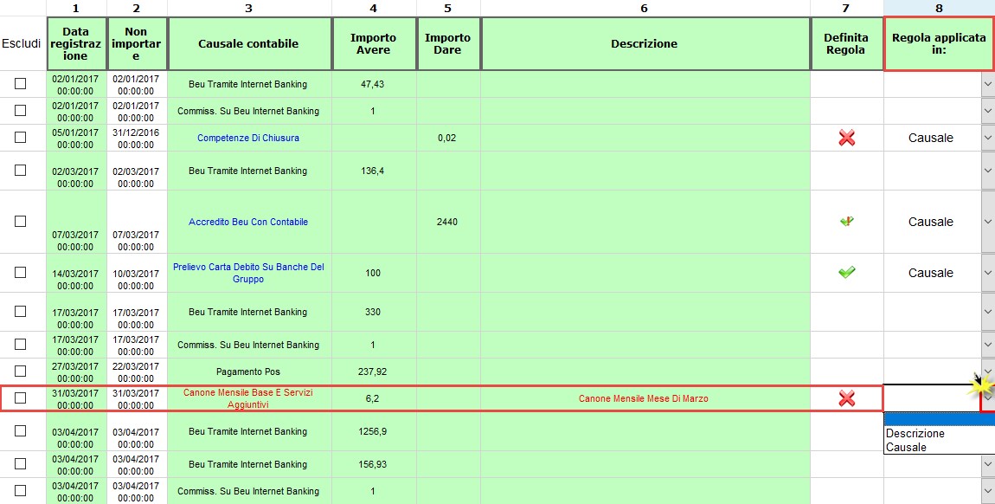Tick Escludi checkbox for Canone Mensile Base row
This screenshot has width=995, height=504.
click(x=20, y=398)
